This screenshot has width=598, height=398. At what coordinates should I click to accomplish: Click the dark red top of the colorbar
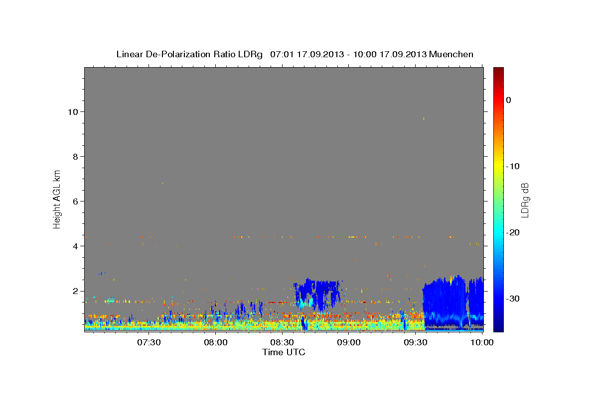coord(498,72)
